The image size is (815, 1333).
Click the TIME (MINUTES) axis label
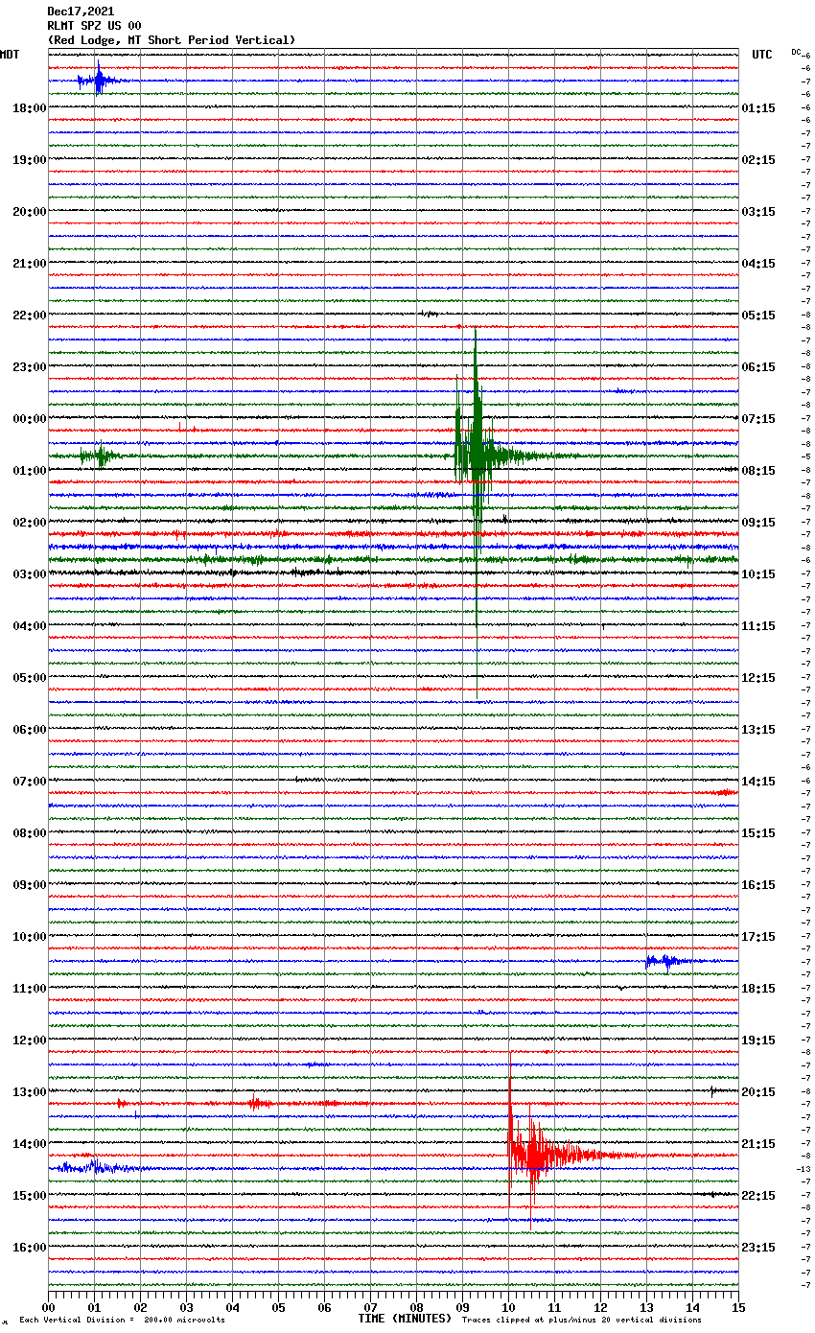(x=405, y=1319)
